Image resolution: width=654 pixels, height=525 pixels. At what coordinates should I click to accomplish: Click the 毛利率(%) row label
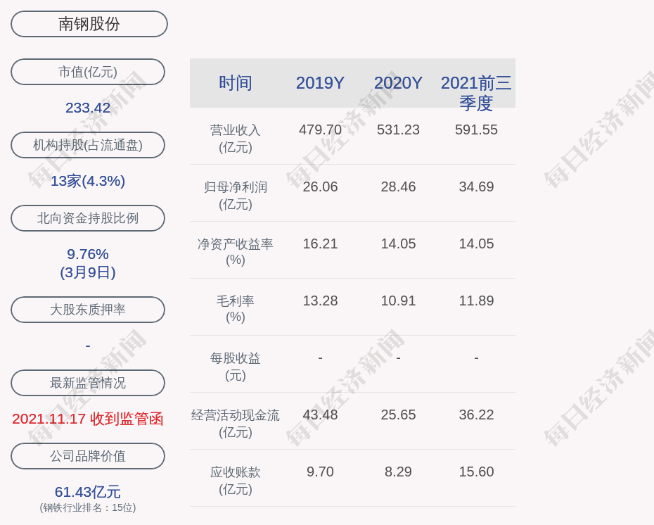point(236,309)
